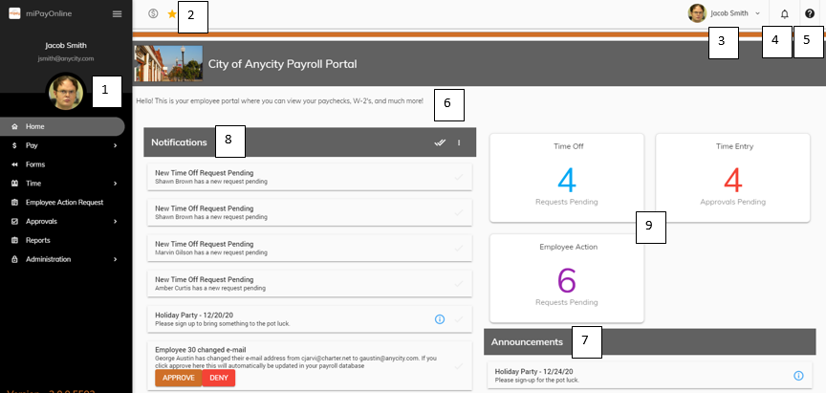Click info icon on Holiday Party announcement

point(798,376)
